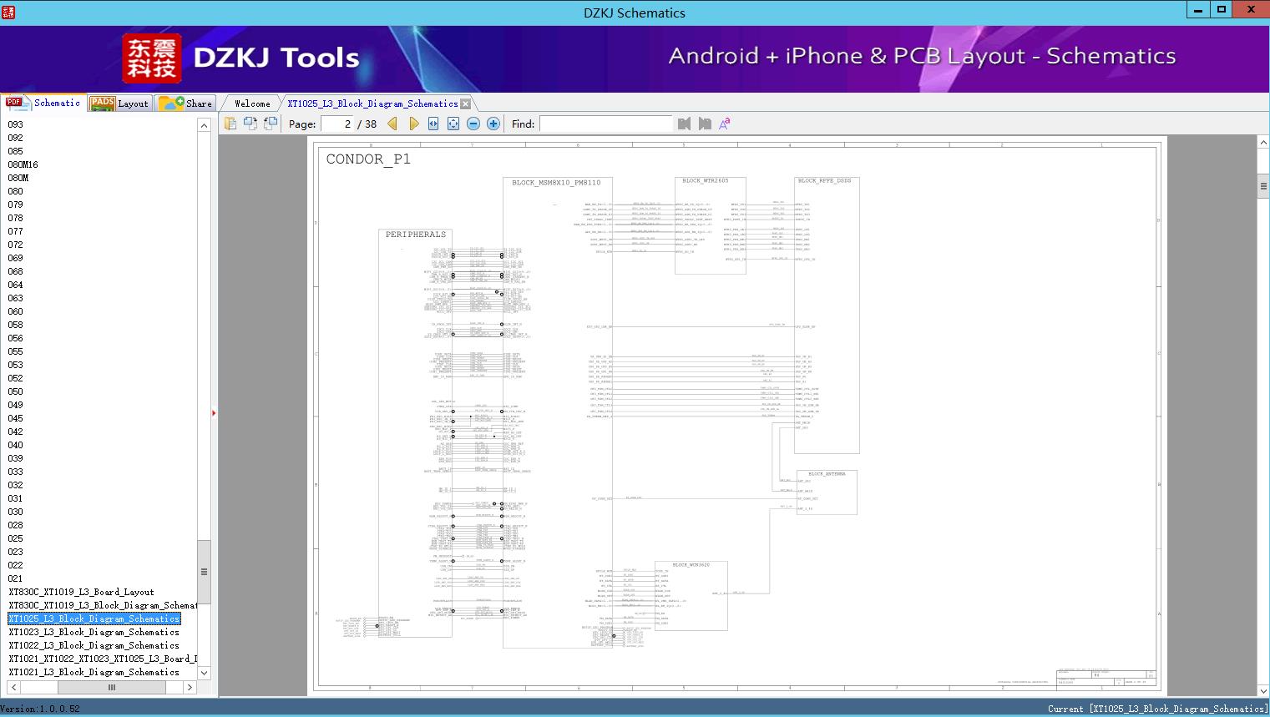The image size is (1270, 717).
Task: Go to the previous page arrow
Action: click(x=392, y=124)
